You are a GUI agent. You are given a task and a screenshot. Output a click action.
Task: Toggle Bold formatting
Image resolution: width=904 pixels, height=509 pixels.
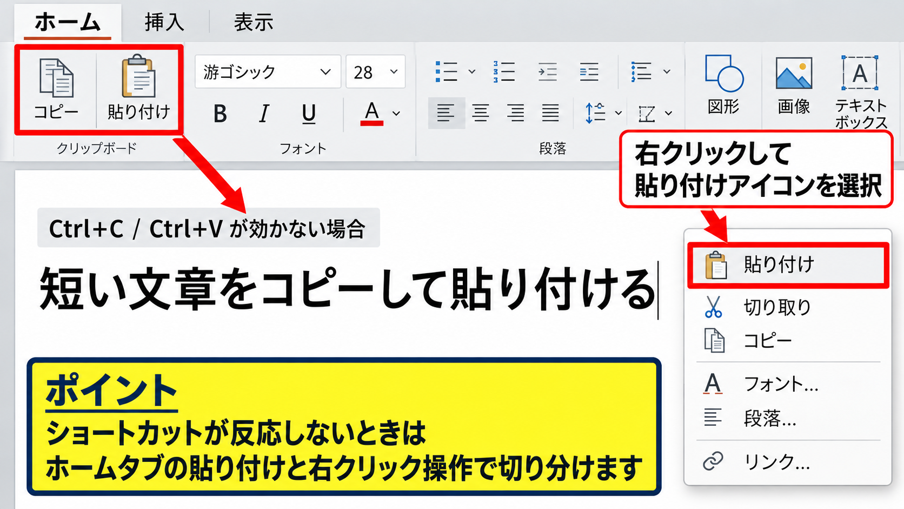click(220, 114)
